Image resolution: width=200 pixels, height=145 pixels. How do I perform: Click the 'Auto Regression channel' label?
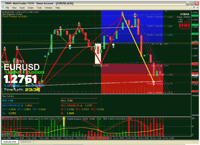12,14
